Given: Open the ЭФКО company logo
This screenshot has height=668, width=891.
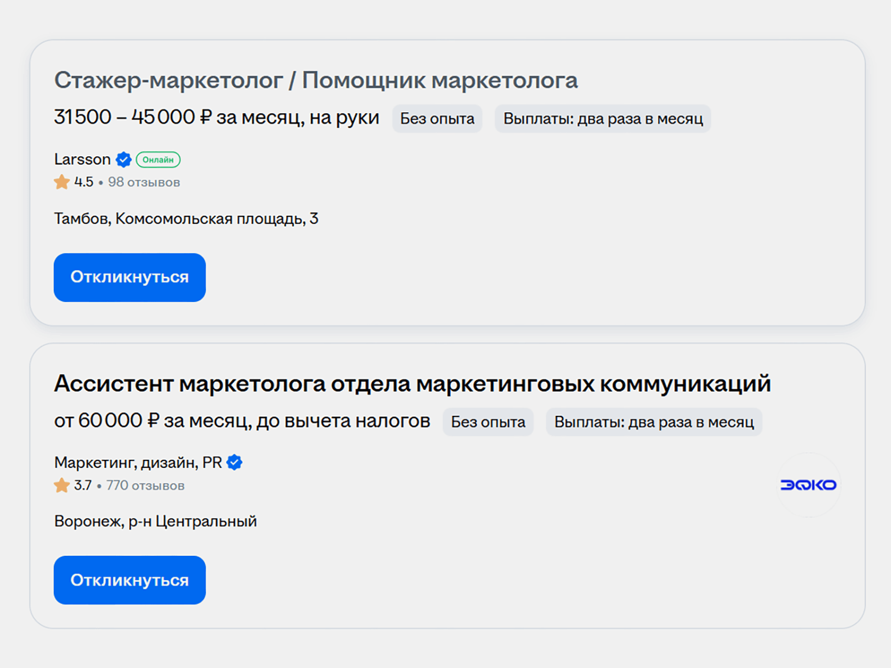Looking at the screenshot, I should (x=808, y=485).
